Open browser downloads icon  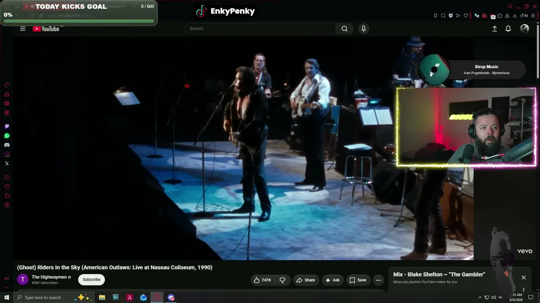point(515,16)
